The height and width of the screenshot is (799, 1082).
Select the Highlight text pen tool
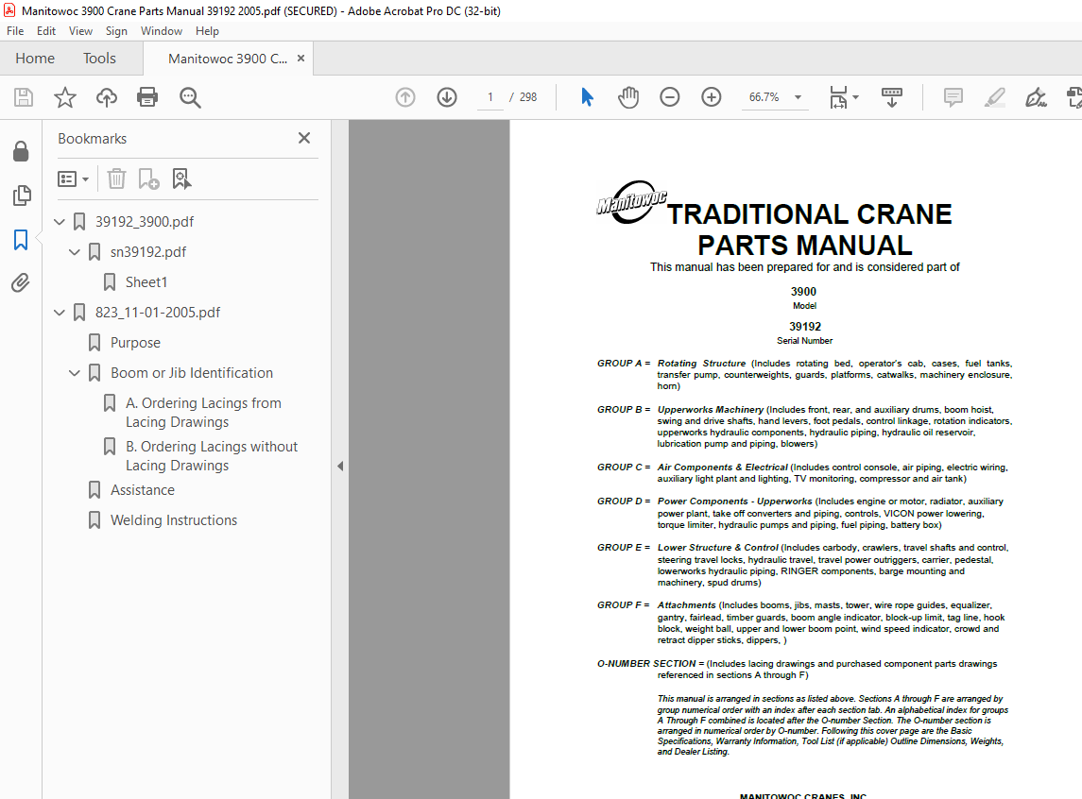(x=994, y=97)
